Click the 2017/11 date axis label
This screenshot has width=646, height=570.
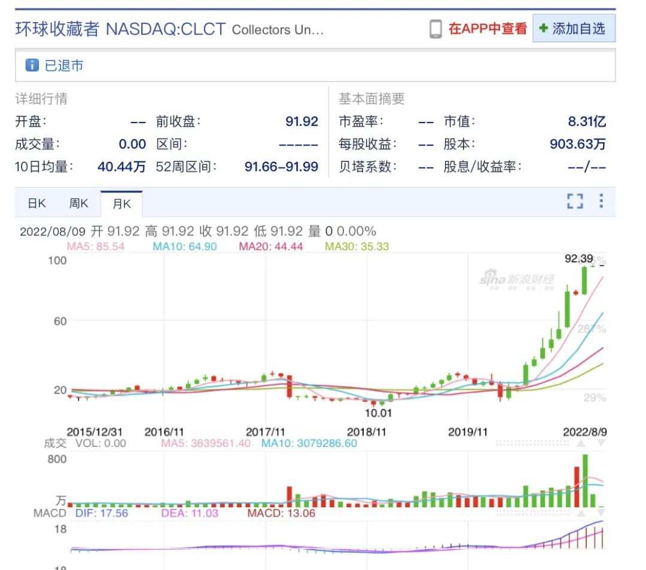[266, 432]
